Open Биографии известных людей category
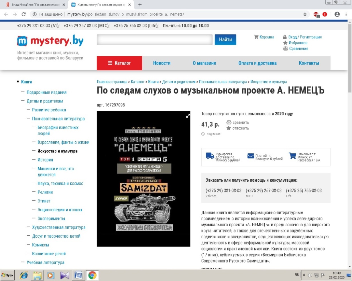The image size is (352, 281). (58, 130)
